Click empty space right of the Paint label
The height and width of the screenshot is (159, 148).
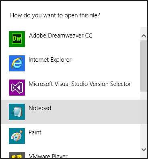tap(91, 136)
